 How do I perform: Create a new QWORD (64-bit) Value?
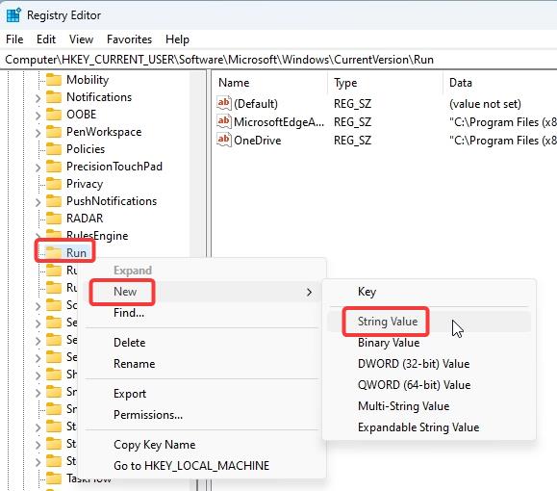(x=429, y=385)
